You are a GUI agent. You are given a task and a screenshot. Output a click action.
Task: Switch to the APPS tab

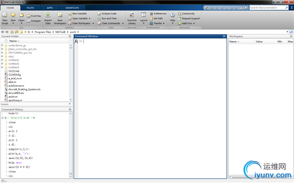tap(49, 8)
